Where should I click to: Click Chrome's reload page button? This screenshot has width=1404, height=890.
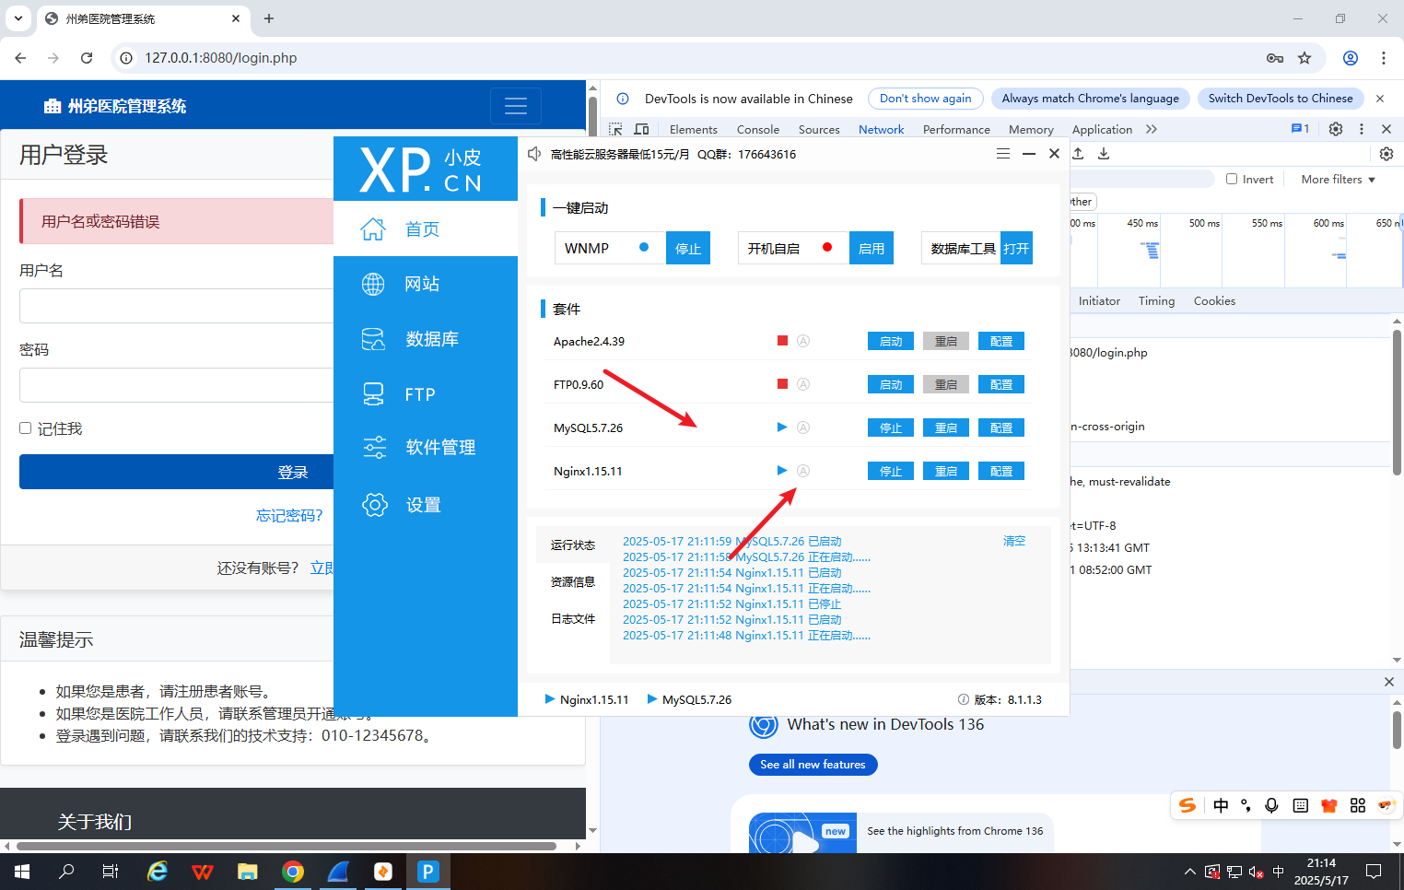(87, 58)
